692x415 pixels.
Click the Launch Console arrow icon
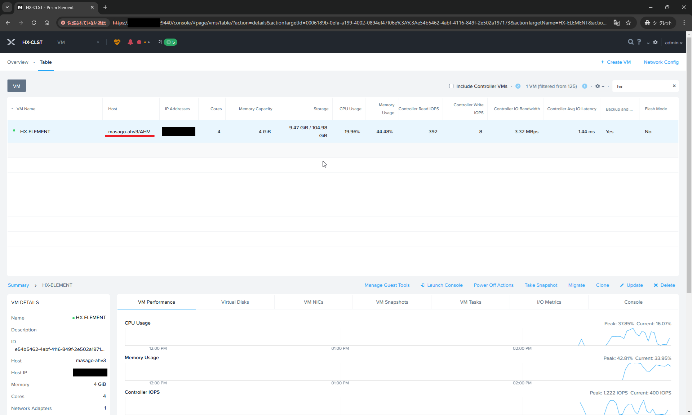(x=422, y=285)
